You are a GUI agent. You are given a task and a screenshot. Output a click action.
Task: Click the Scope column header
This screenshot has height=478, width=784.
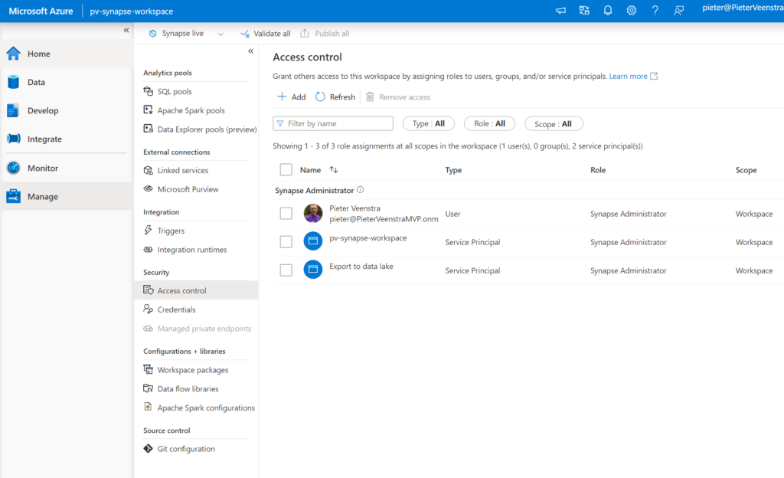[746, 170]
